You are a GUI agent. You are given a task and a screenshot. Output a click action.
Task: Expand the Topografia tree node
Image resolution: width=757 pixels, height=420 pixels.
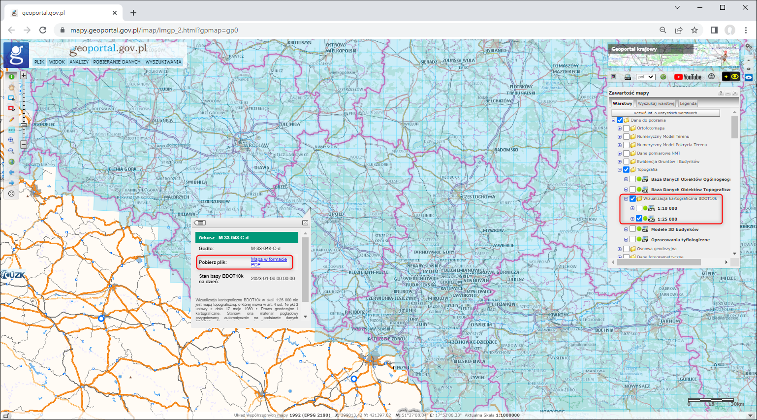pyautogui.click(x=619, y=168)
